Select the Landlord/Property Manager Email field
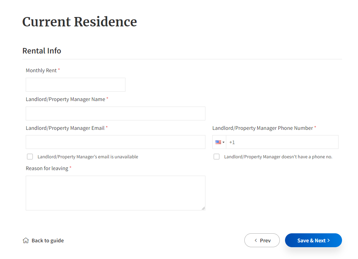 [x=115, y=142]
